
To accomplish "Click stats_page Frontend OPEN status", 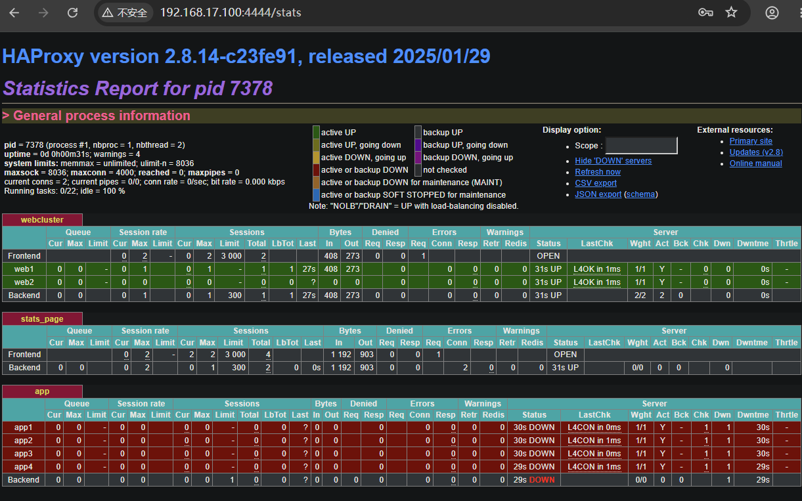I will click(565, 355).
